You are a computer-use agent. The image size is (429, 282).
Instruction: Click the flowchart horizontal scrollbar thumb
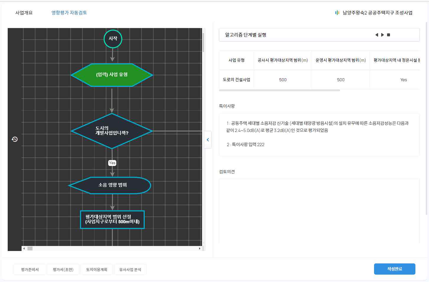pyautogui.click(x=30, y=249)
